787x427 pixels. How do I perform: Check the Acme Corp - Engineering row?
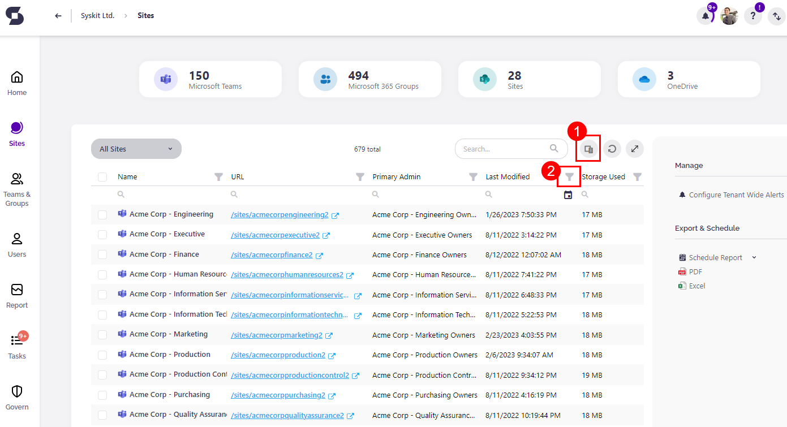coord(102,215)
